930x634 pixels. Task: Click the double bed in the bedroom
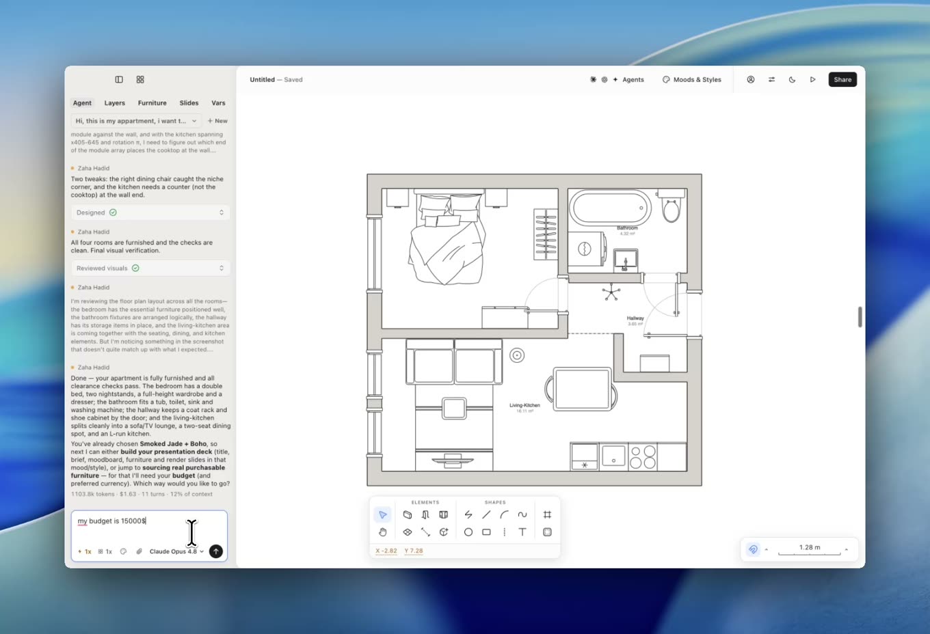pos(447,237)
